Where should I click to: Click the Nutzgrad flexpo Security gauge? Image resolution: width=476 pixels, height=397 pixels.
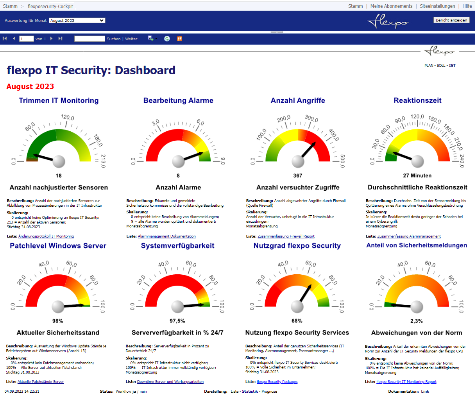(x=297, y=287)
